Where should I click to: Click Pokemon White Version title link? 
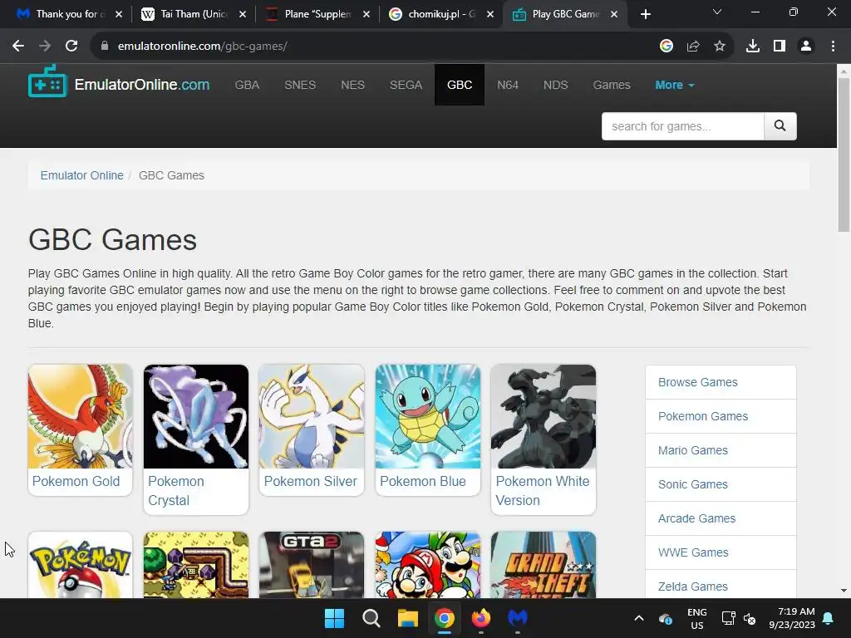(543, 491)
